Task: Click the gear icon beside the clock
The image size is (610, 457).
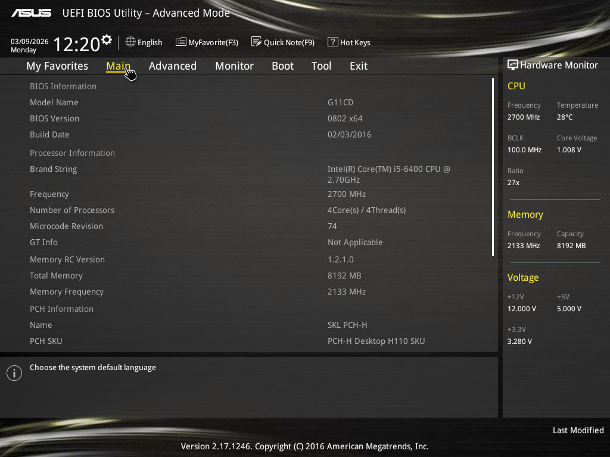Action: coord(107,40)
